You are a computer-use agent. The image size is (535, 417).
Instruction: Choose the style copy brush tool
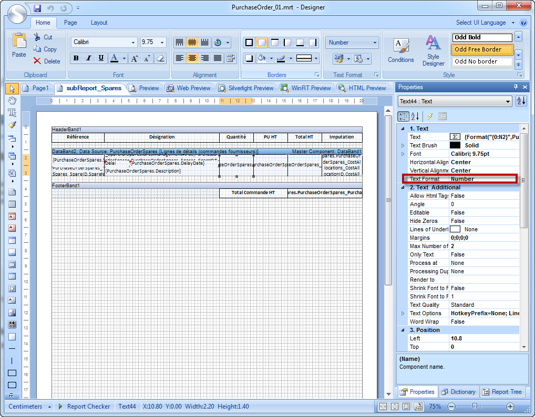(x=12, y=125)
